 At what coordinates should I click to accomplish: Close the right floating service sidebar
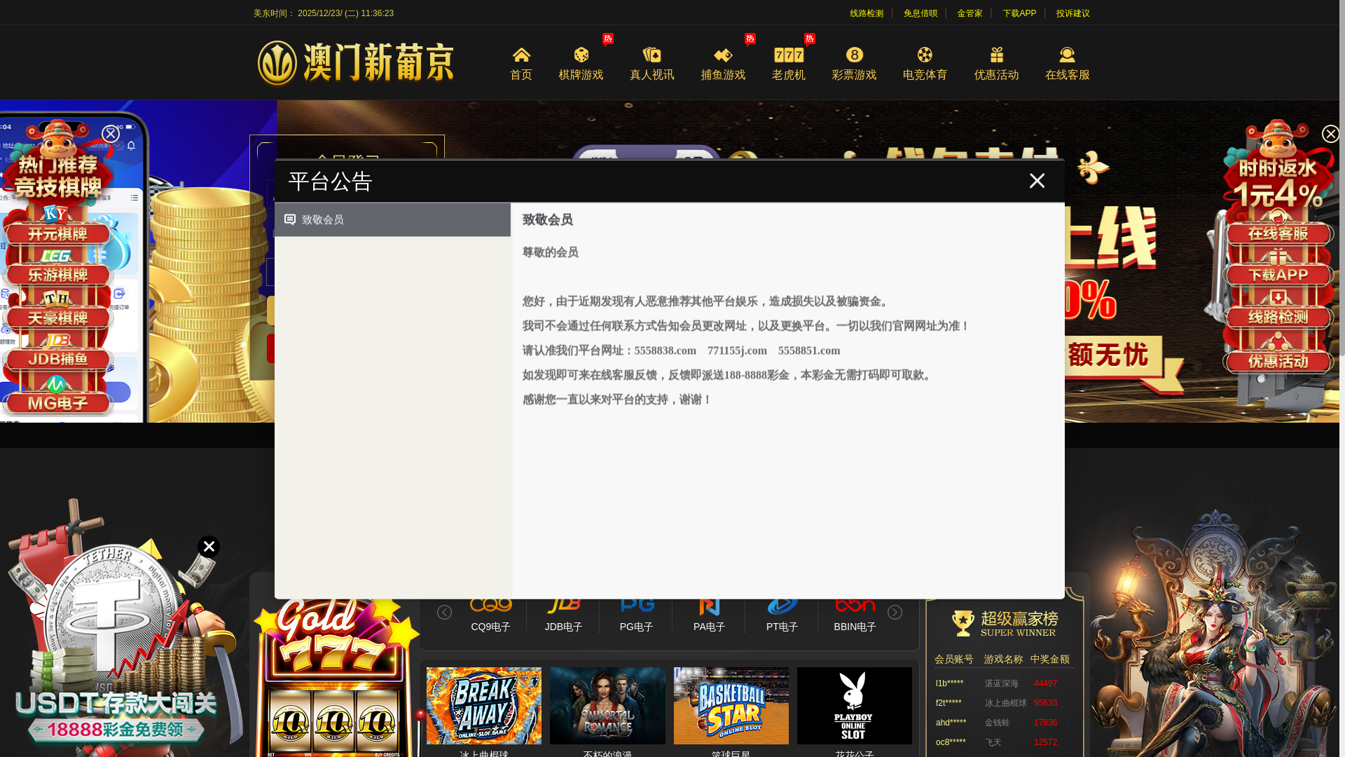tap(1330, 134)
